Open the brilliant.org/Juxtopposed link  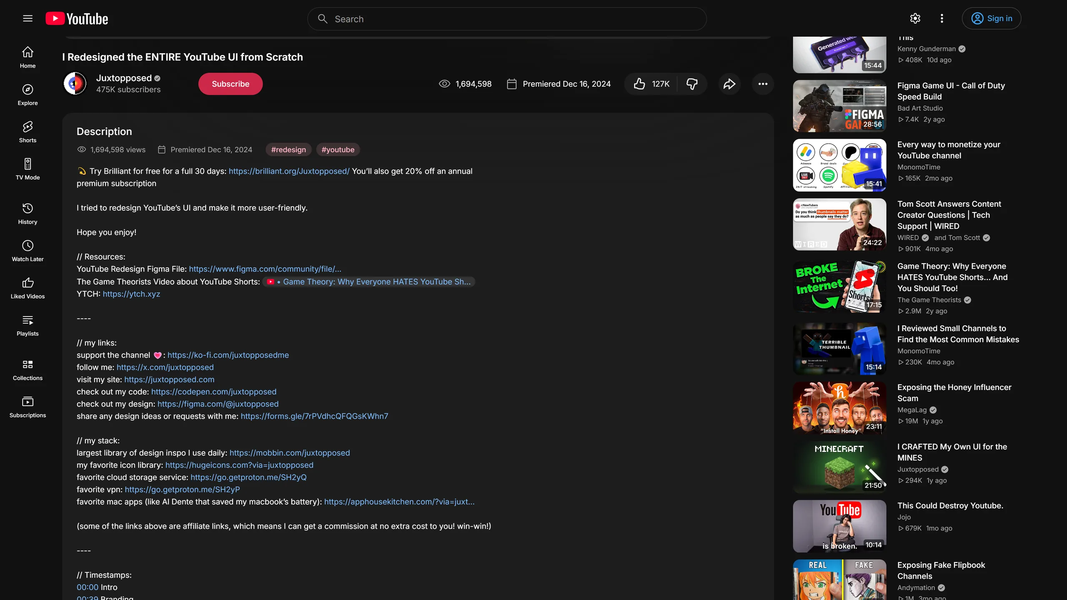[x=289, y=171]
